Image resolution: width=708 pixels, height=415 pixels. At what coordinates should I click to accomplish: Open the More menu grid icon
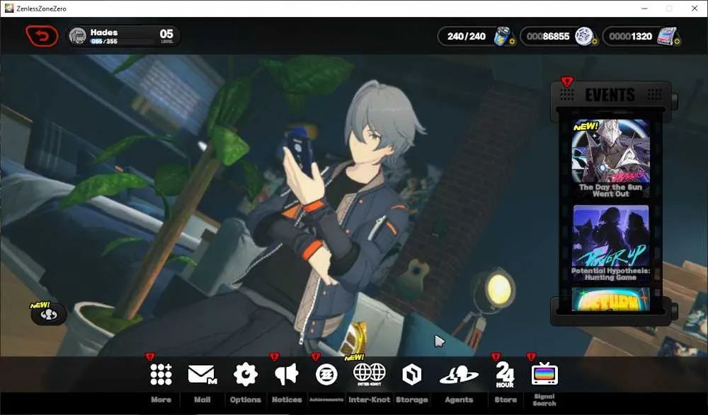(x=161, y=374)
